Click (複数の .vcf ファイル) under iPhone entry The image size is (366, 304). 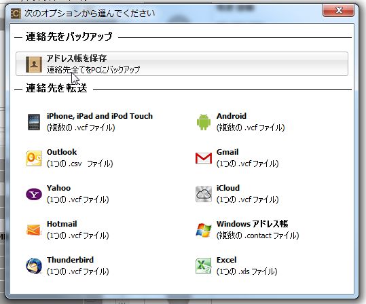pyautogui.click(x=81, y=128)
